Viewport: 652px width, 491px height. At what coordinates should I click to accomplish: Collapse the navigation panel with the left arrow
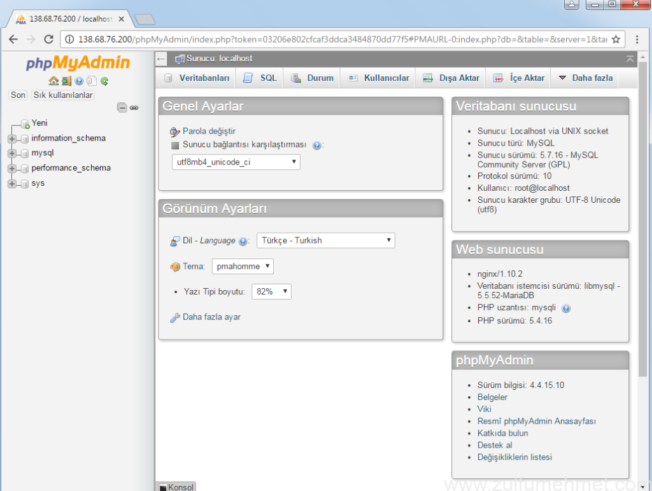[159, 59]
